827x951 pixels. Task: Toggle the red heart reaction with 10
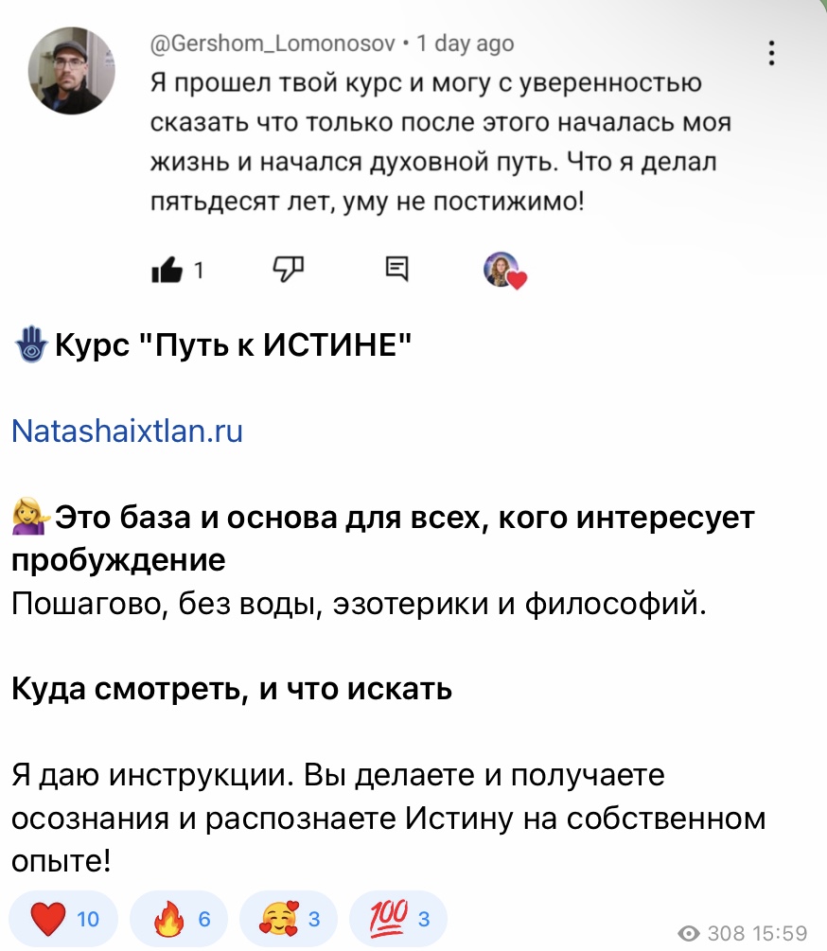point(62,918)
